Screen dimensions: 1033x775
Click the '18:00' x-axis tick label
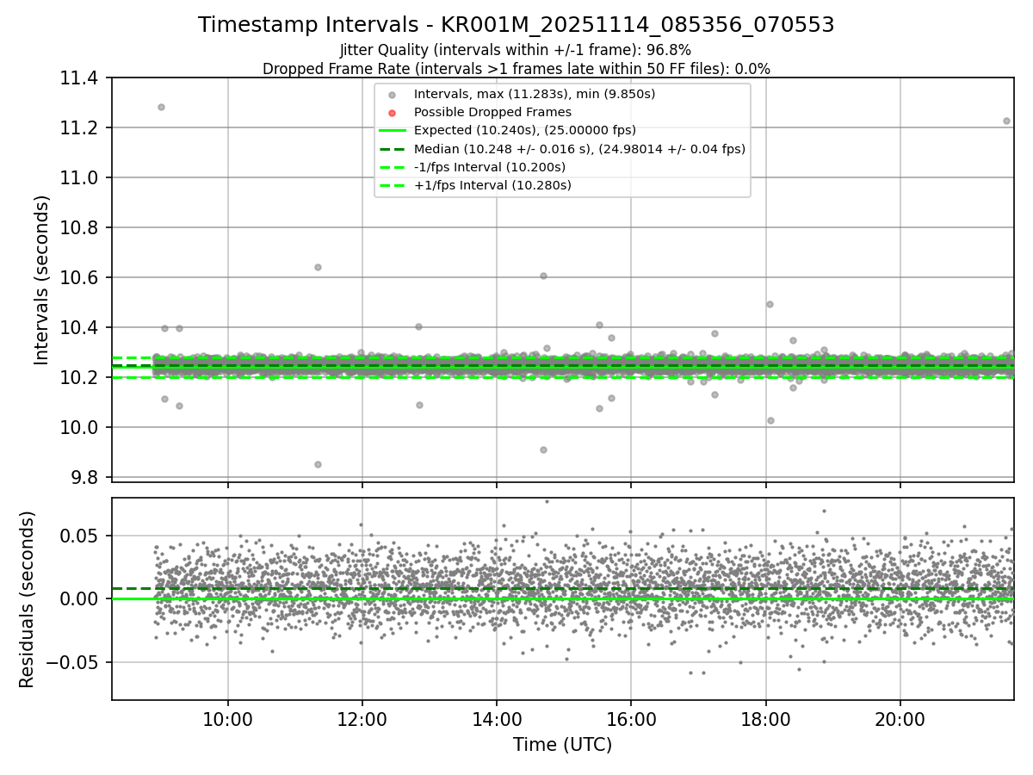766,719
